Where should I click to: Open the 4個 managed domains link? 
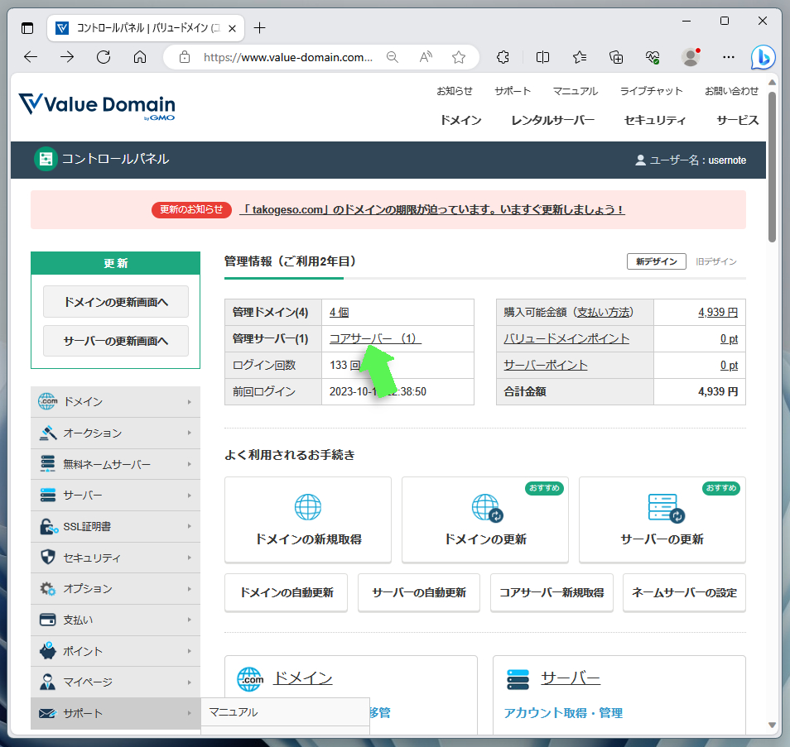pyautogui.click(x=339, y=312)
